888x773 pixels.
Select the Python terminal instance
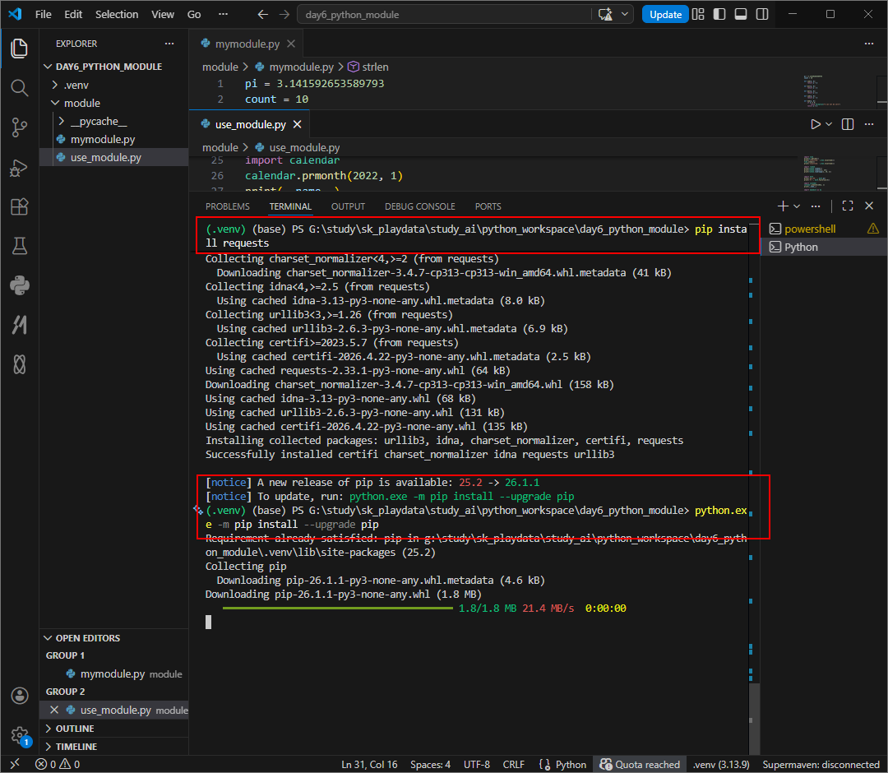(x=824, y=247)
